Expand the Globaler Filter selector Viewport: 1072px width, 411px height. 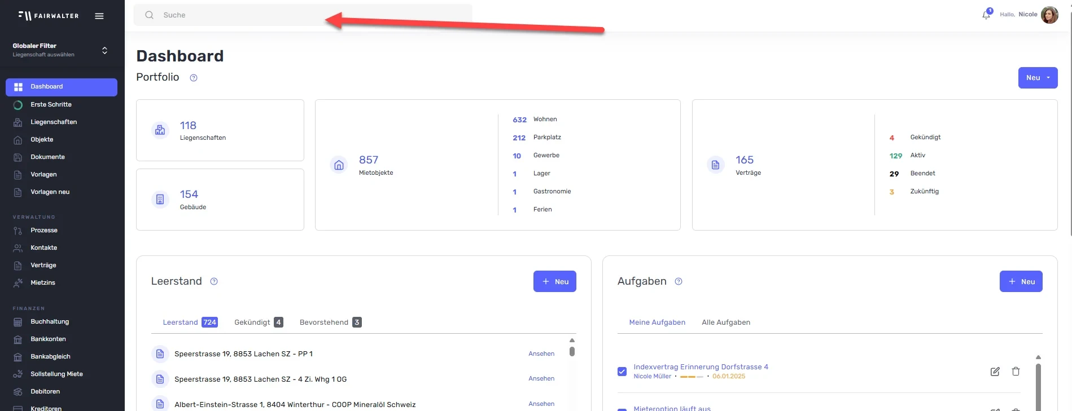pos(104,50)
